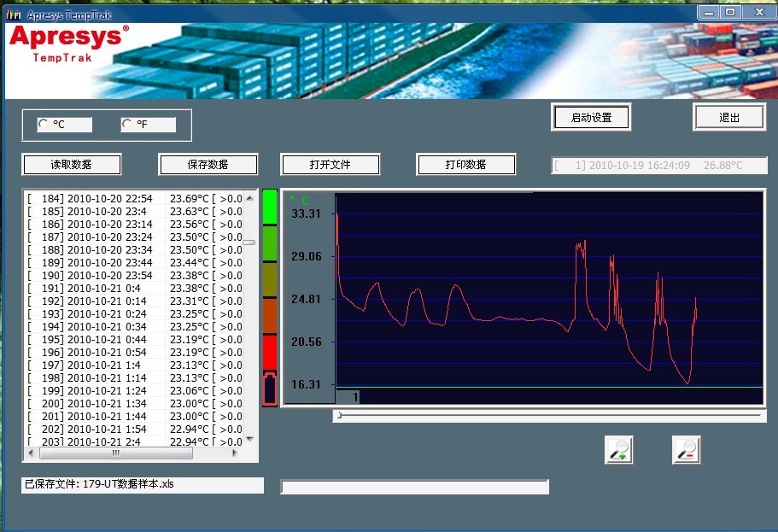Click the zoom in magnifier icon
Viewport: 778px width, 532px height.
tap(618, 449)
